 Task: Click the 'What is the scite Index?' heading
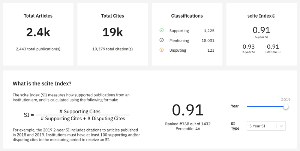click(42, 83)
